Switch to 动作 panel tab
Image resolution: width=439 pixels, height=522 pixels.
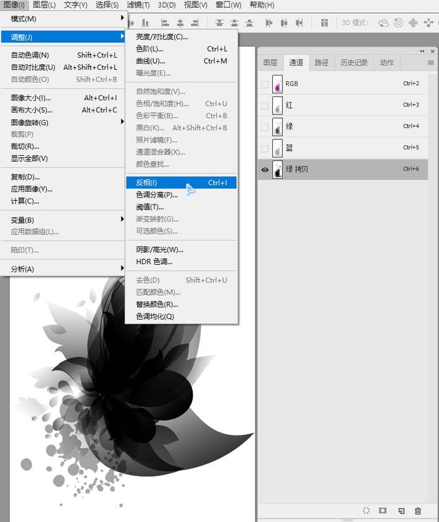pos(387,62)
